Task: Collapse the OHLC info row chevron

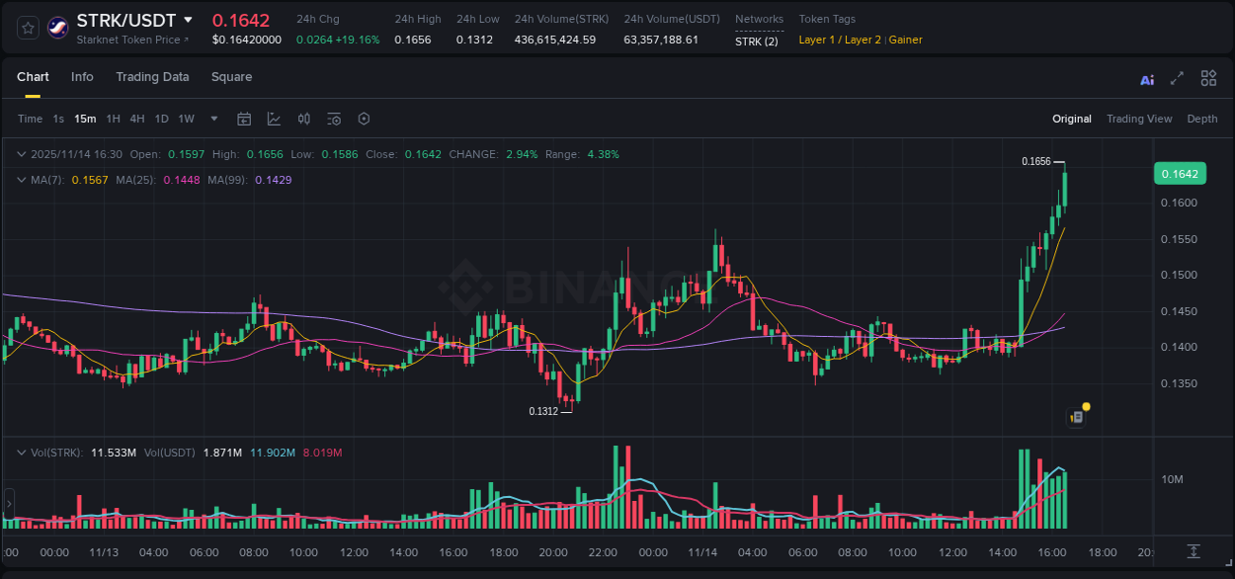Action: [x=20, y=154]
